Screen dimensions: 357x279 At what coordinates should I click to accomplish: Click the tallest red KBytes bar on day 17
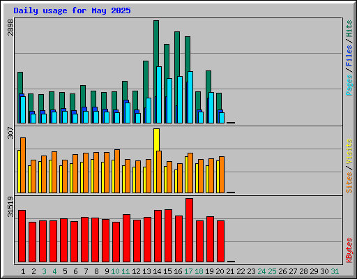(x=189, y=230)
